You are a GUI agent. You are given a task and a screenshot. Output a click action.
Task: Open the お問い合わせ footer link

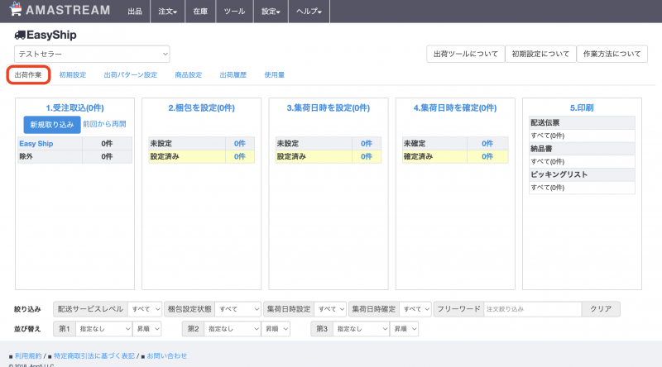point(167,356)
